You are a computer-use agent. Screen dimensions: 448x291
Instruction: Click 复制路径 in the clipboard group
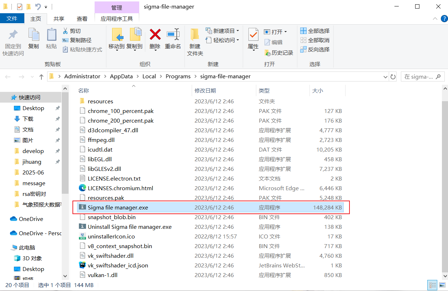coord(77,40)
